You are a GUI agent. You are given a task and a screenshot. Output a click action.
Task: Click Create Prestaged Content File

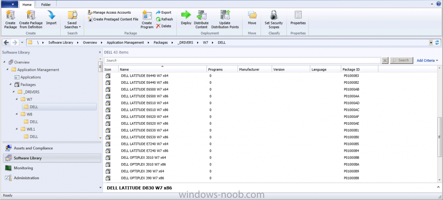113,19
